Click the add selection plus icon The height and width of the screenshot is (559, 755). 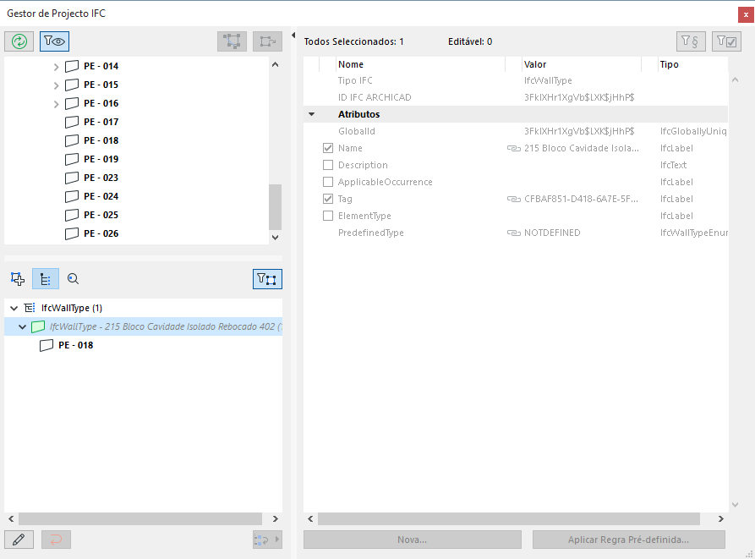pos(18,279)
